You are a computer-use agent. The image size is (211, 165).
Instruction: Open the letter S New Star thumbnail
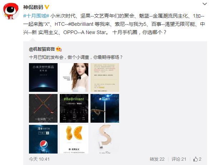(105, 139)
